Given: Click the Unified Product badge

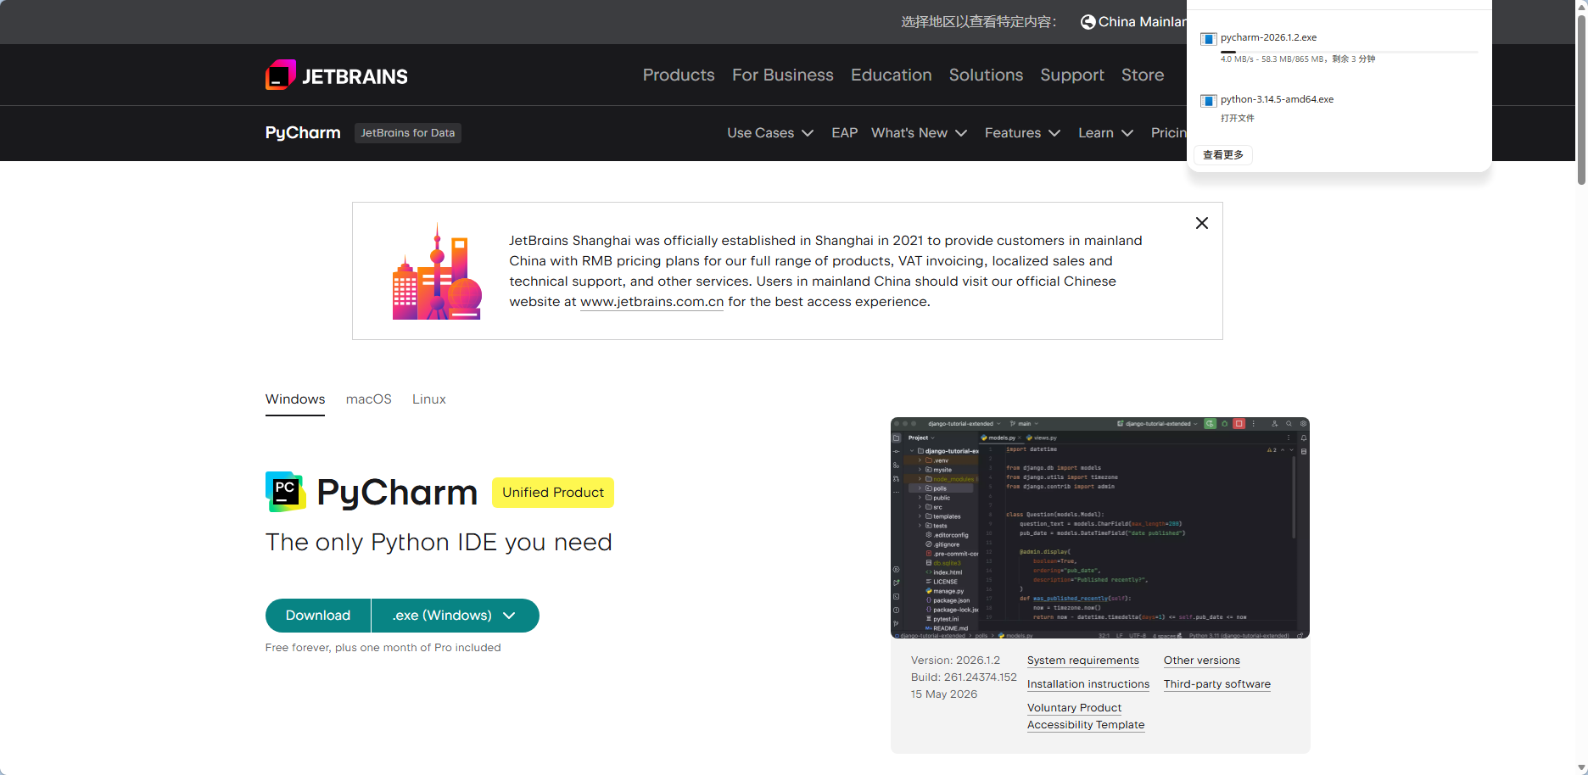Looking at the screenshot, I should click(553, 493).
